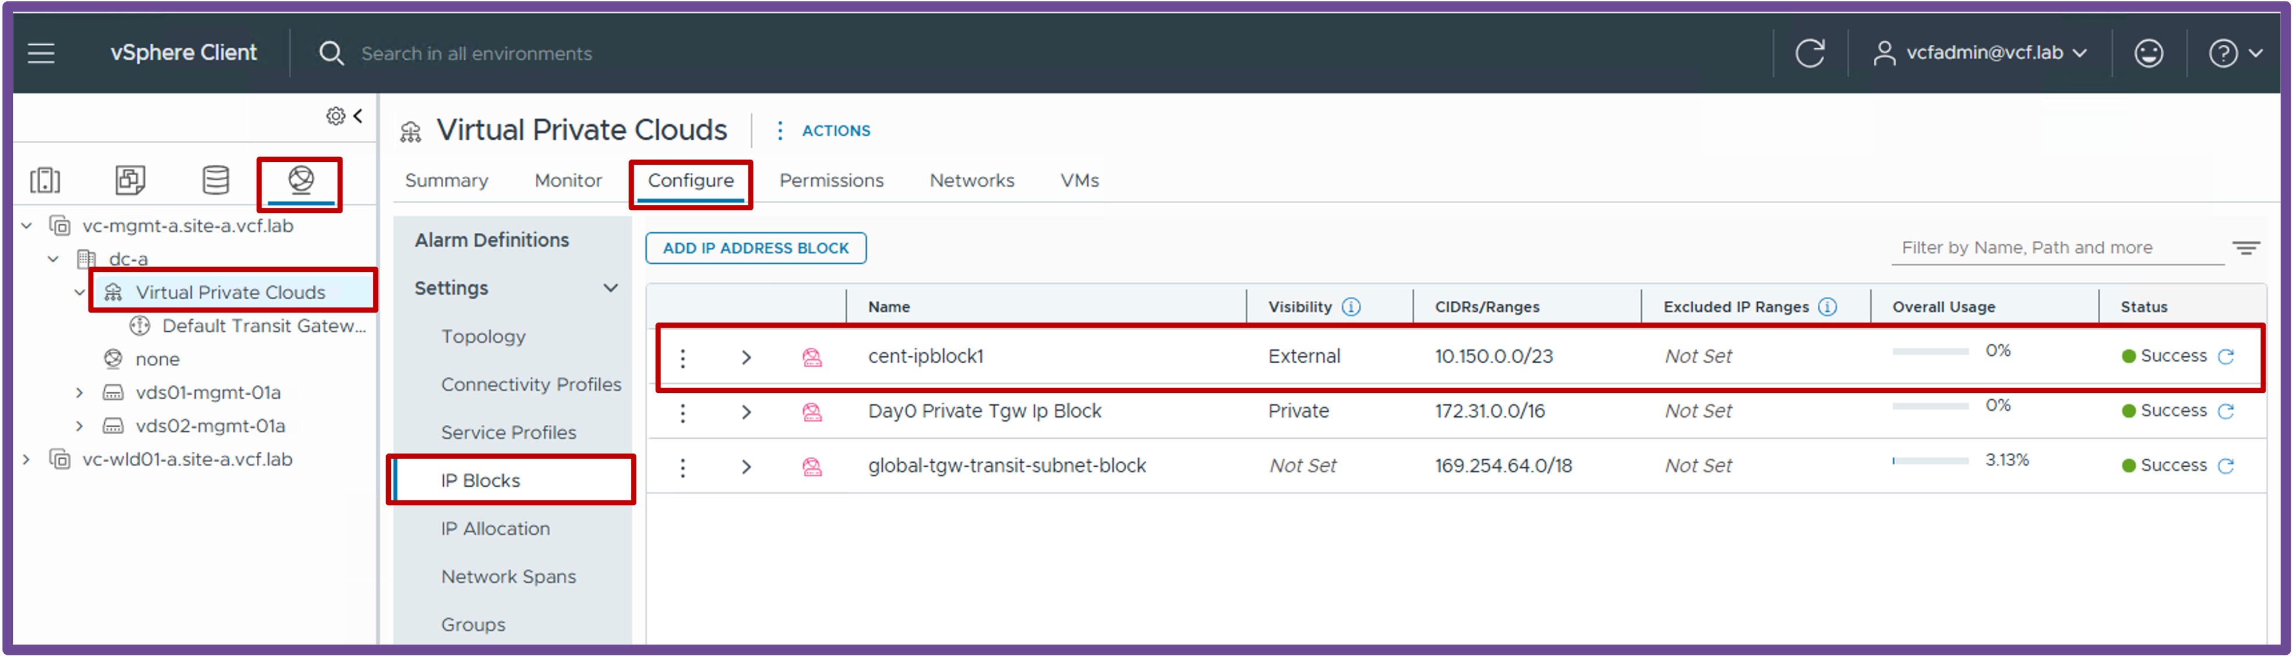Open Network Spans settings
This screenshot has width=2293, height=656.
[x=508, y=577]
